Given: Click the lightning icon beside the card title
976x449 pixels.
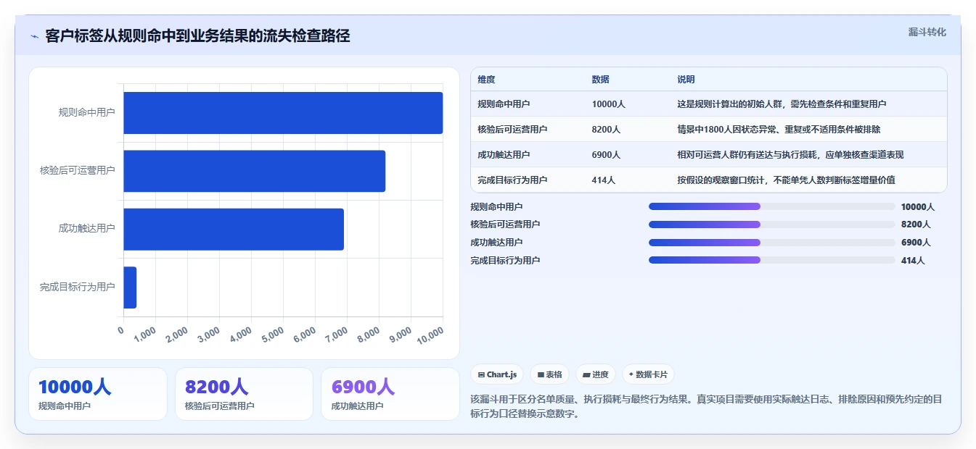Looking at the screenshot, I should tap(35, 36).
